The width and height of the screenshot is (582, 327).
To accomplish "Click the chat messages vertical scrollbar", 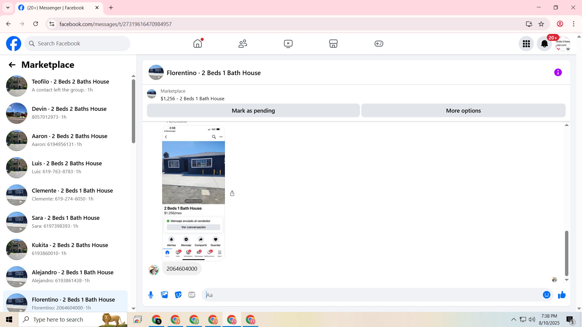I will 566,253.
